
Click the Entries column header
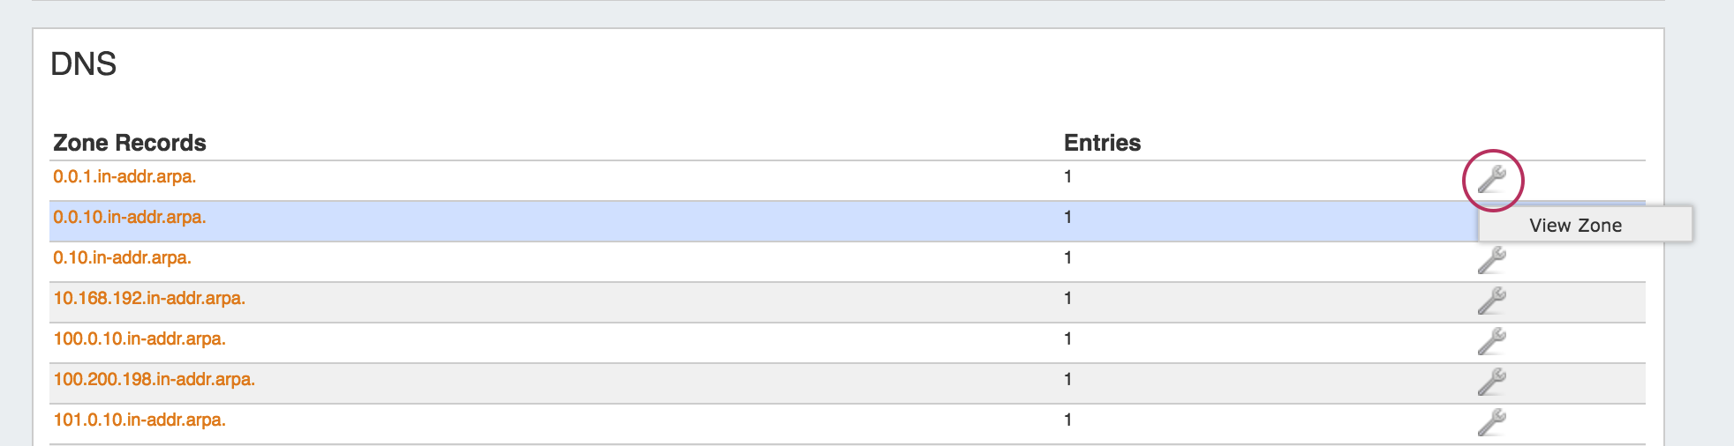point(1102,143)
